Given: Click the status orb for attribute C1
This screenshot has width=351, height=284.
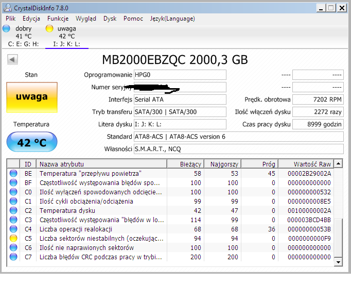Looking at the screenshot, I should [13, 202].
